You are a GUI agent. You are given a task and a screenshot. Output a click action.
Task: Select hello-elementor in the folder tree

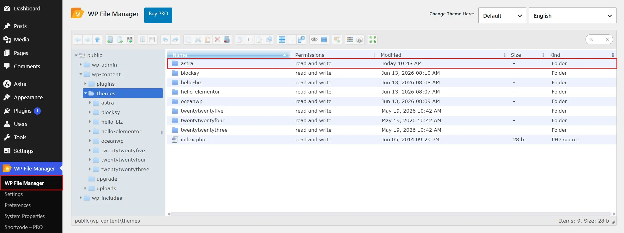point(121,131)
